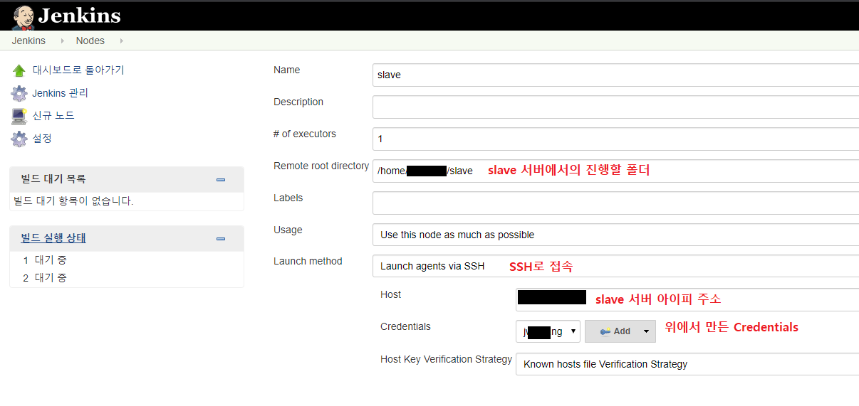
Task: Click the Remote root directory label
Action: coord(321,166)
